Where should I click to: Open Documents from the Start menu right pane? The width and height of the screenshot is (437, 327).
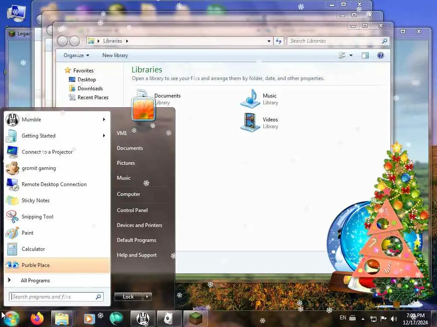click(x=130, y=148)
